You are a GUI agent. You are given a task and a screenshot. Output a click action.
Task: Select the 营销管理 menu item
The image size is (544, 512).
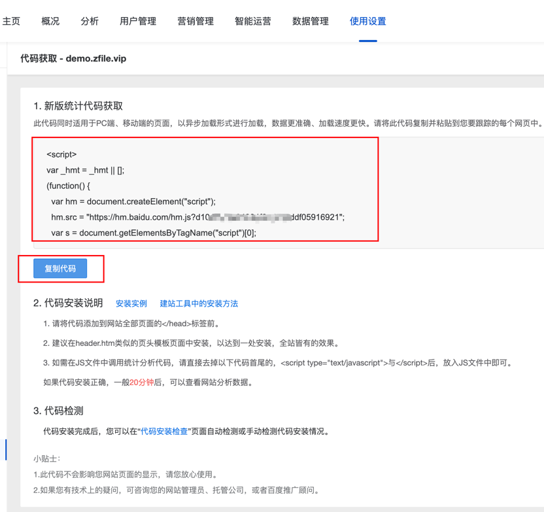(x=195, y=21)
